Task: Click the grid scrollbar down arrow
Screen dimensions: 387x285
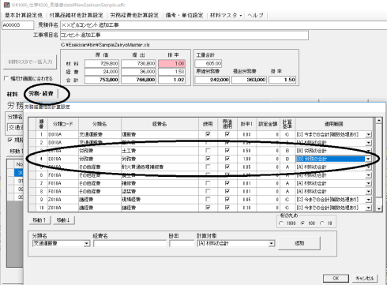Action: click(x=379, y=208)
